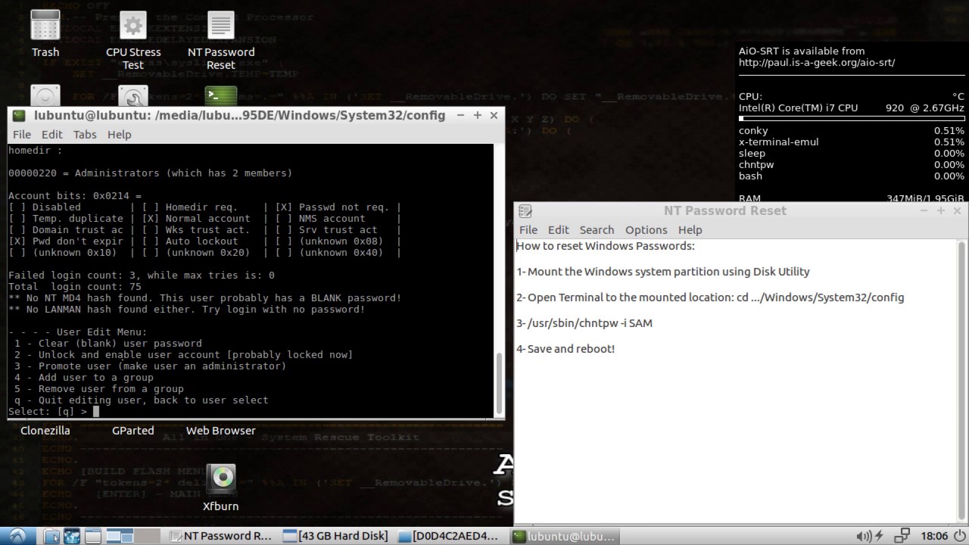Minimize the terminal window
Screen dimensions: 969x545
tap(461, 115)
